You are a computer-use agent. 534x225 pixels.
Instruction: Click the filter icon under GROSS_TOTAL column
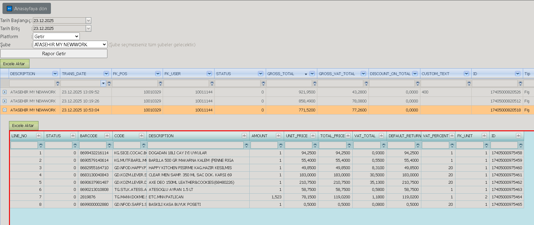point(315,83)
